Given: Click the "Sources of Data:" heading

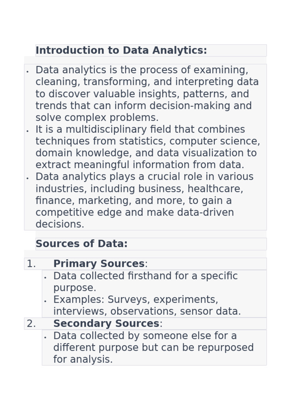Looking at the screenshot, I should tap(81, 244).
